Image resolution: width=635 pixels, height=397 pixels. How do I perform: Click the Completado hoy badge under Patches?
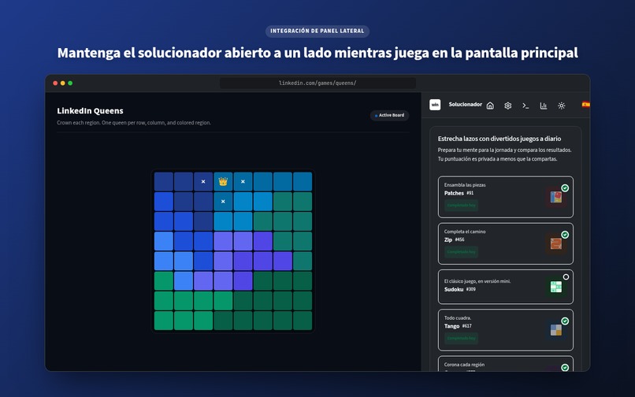461,206
